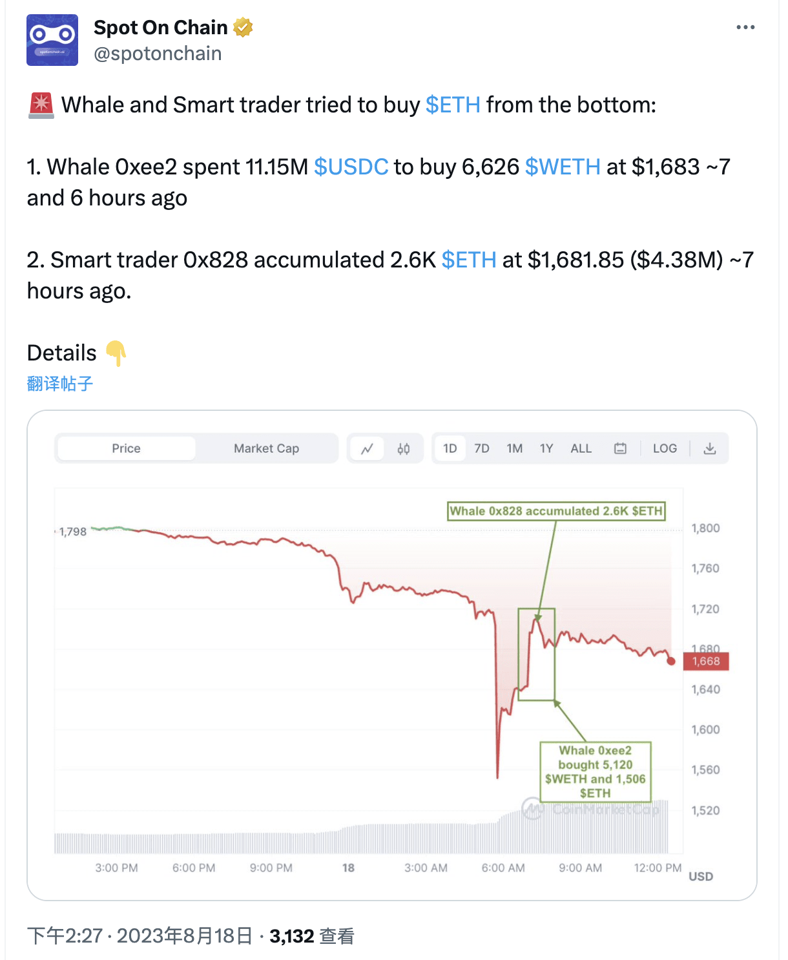Image resolution: width=788 pixels, height=960 pixels.
Task: Open the three-dot more options menu
Action: coord(745,27)
